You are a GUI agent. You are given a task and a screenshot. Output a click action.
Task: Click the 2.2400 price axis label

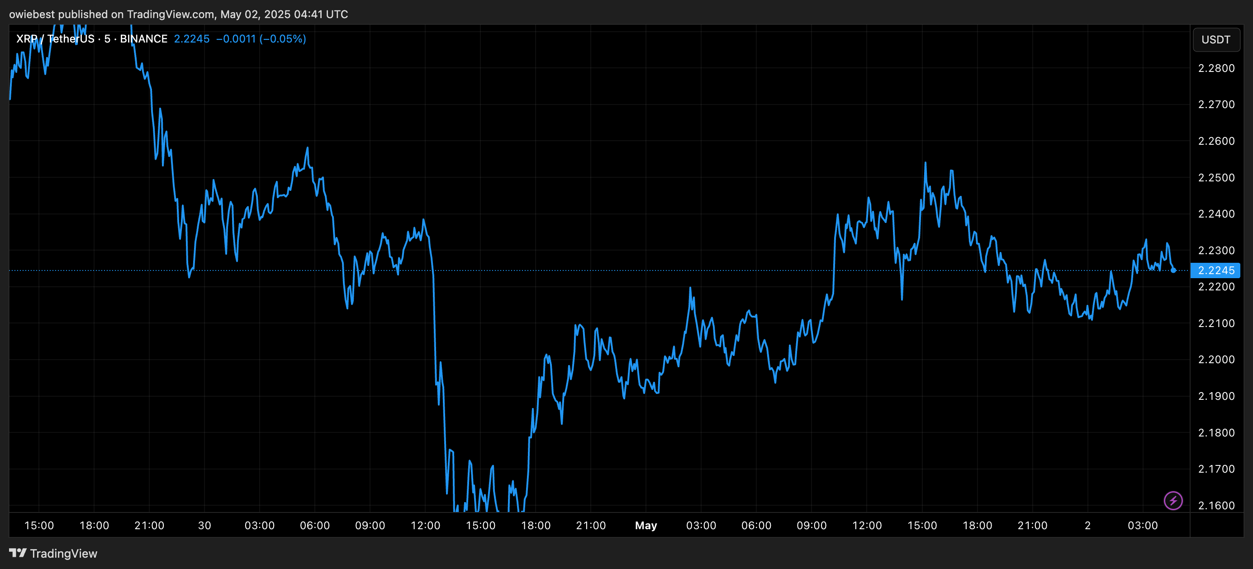[1216, 214]
